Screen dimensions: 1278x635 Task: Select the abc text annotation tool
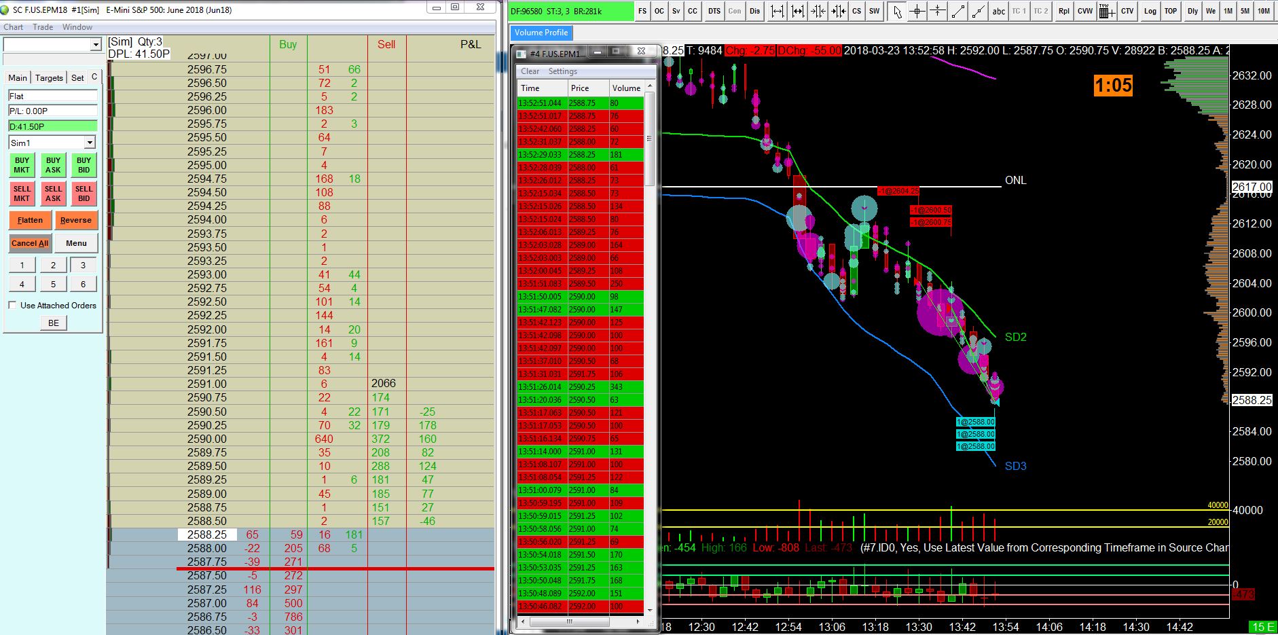tap(998, 11)
